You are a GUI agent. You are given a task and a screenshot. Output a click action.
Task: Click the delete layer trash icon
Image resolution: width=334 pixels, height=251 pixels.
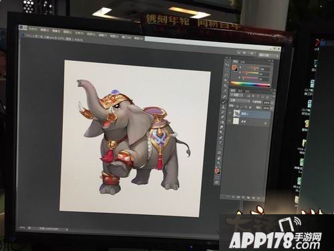259,198
